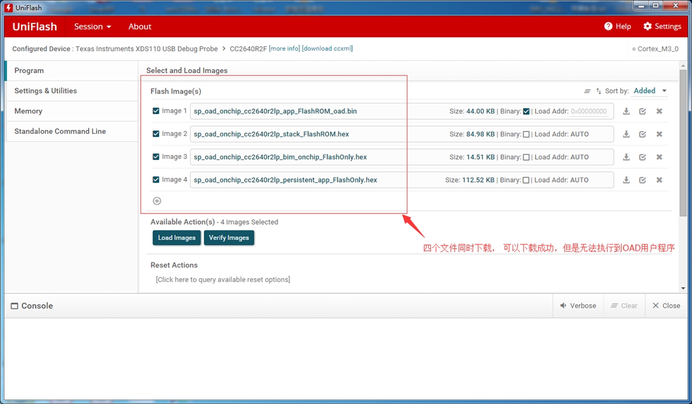Remove Image 2 with its X icon

click(659, 134)
